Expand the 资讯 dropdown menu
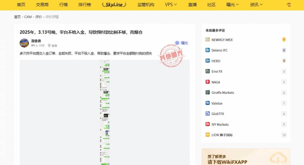The image size is (304, 165). click(256, 4)
